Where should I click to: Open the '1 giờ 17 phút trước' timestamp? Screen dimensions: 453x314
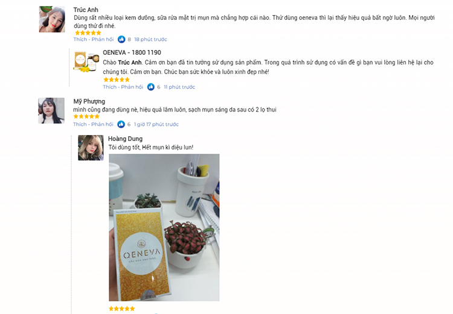coord(156,124)
